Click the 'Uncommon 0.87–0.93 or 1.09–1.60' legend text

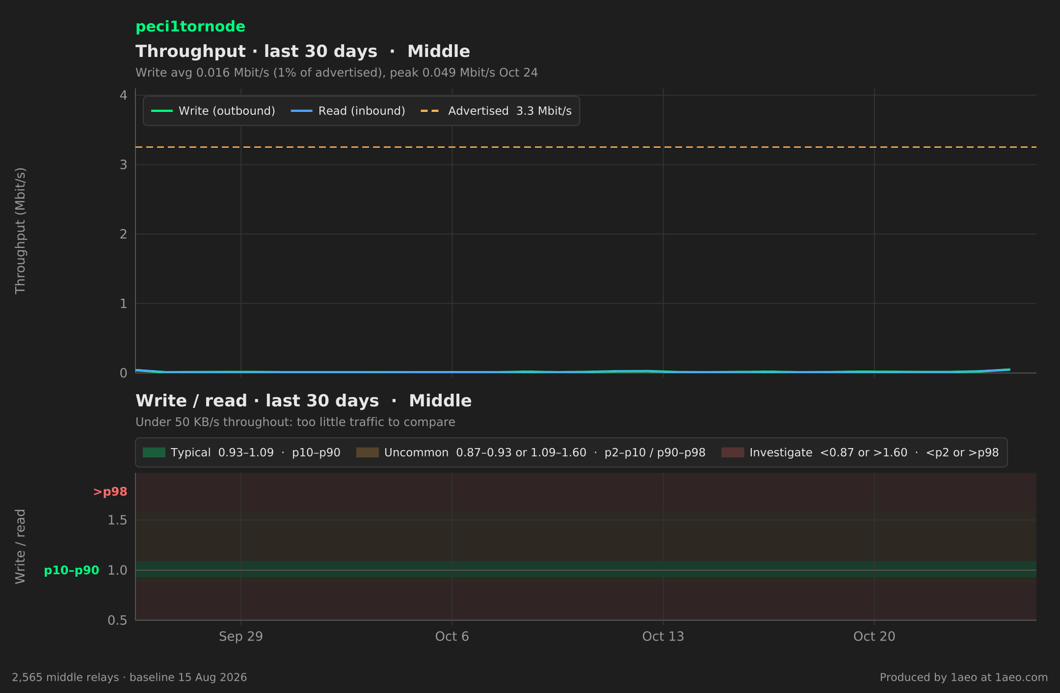pyautogui.click(x=545, y=453)
